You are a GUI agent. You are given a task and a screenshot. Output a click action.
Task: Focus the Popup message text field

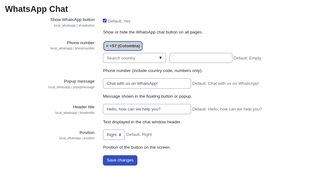pos(147,84)
